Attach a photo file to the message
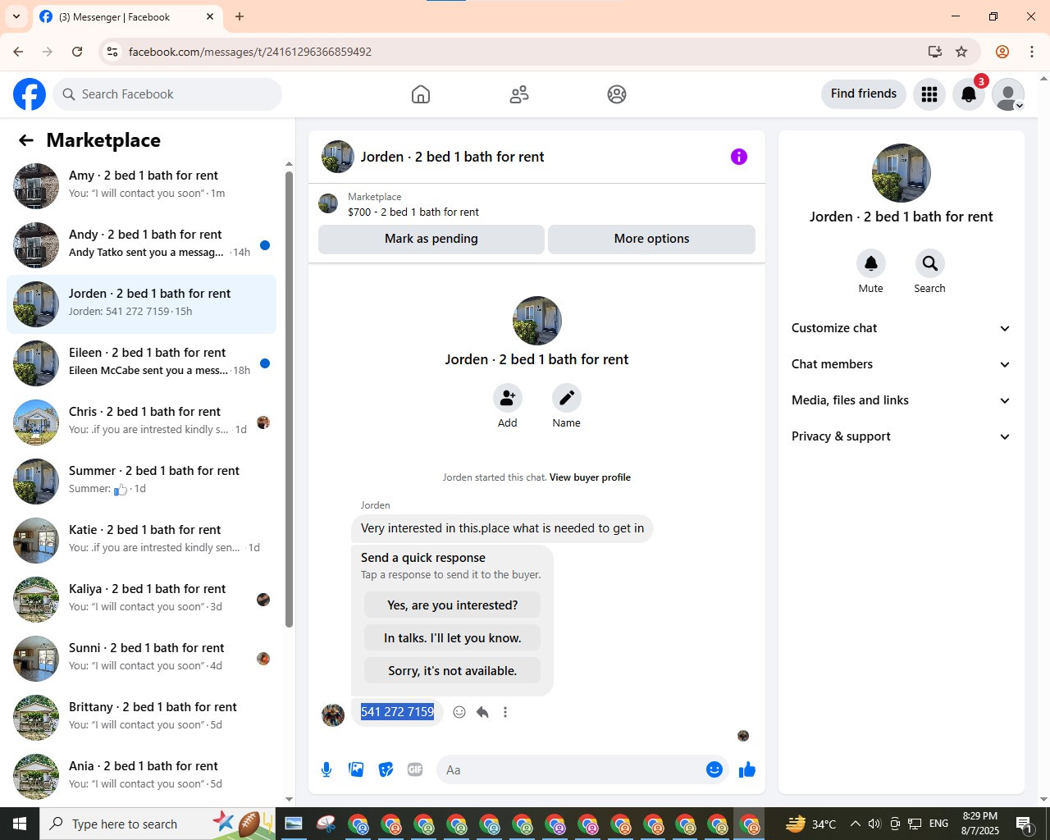Screen dimensions: 1050x840 [x=356, y=769]
